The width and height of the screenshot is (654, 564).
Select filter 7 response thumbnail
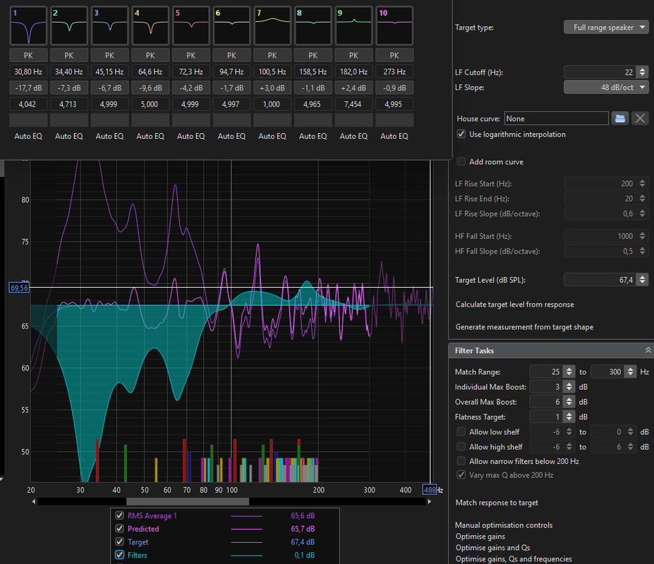coord(272,26)
